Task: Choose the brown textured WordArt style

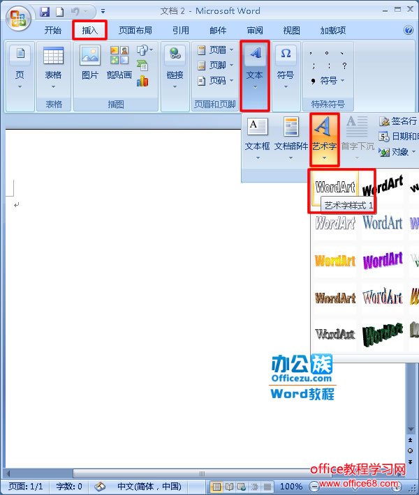Action: 335,298
